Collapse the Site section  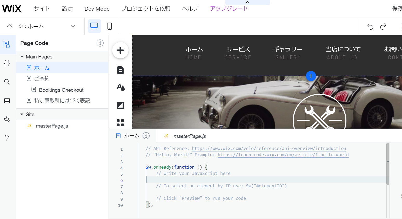22,114
